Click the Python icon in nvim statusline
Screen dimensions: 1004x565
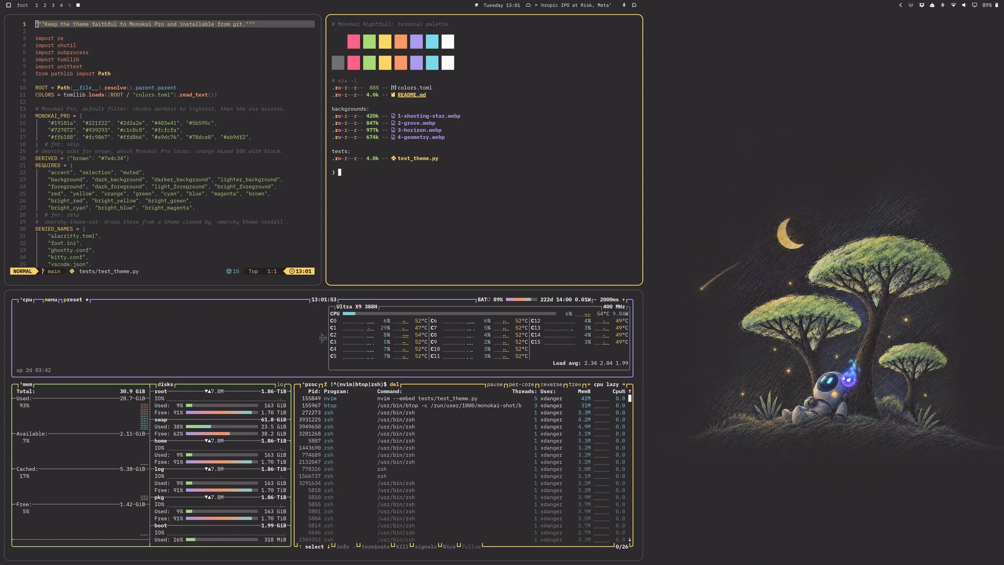point(72,271)
